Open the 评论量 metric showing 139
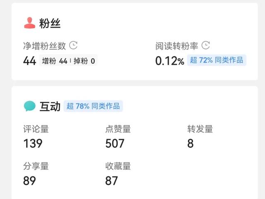265x199 pixels. (x=33, y=143)
